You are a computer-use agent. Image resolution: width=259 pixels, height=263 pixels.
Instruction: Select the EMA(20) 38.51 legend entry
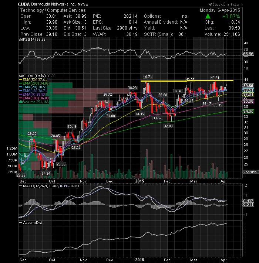point(33,87)
